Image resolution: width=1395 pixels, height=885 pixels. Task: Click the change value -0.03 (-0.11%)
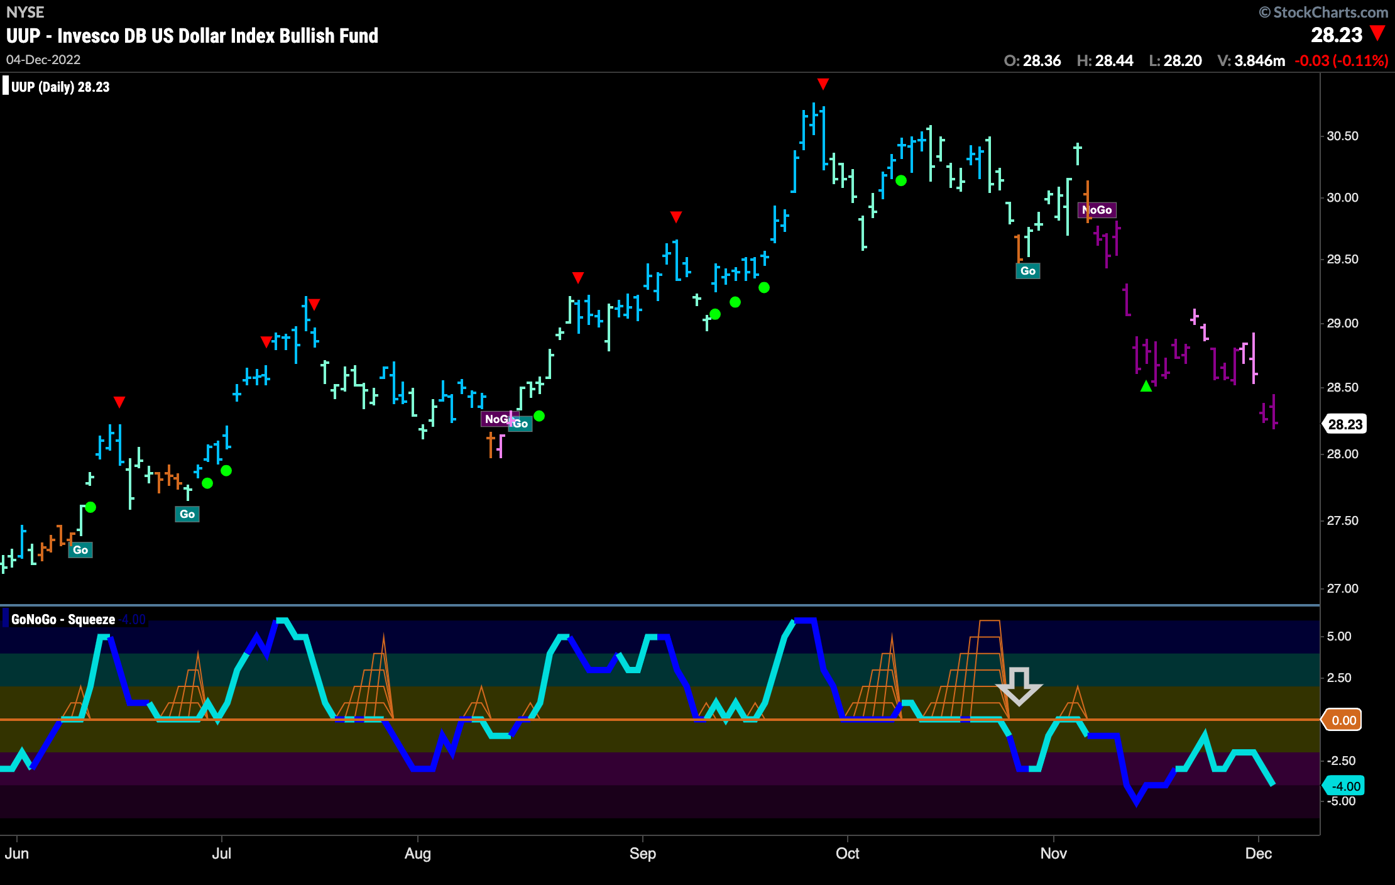pyautogui.click(x=1342, y=60)
